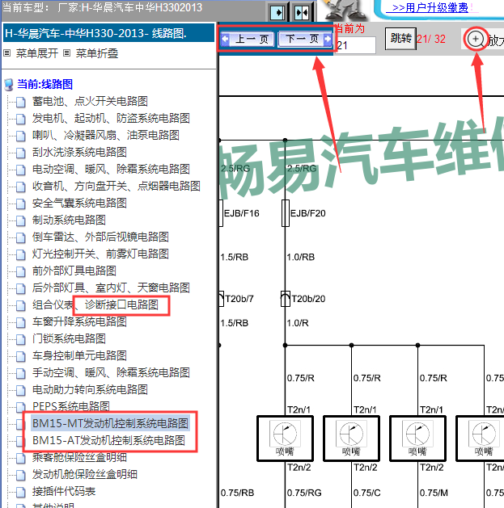Click document icon beside 安全气囊系统电路图
The width and height of the screenshot is (504, 508).
(x=21, y=204)
